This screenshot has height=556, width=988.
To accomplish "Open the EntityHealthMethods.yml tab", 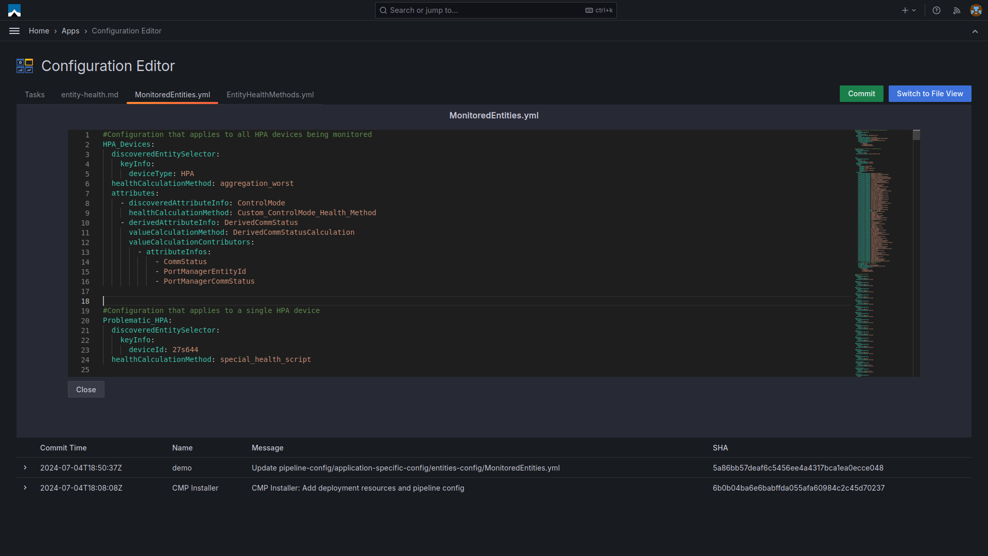I will point(270,95).
